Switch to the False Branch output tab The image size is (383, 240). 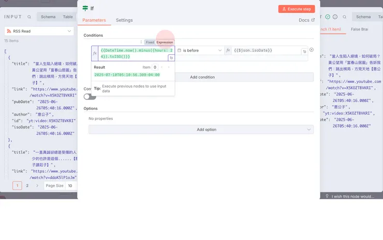(x=359, y=29)
